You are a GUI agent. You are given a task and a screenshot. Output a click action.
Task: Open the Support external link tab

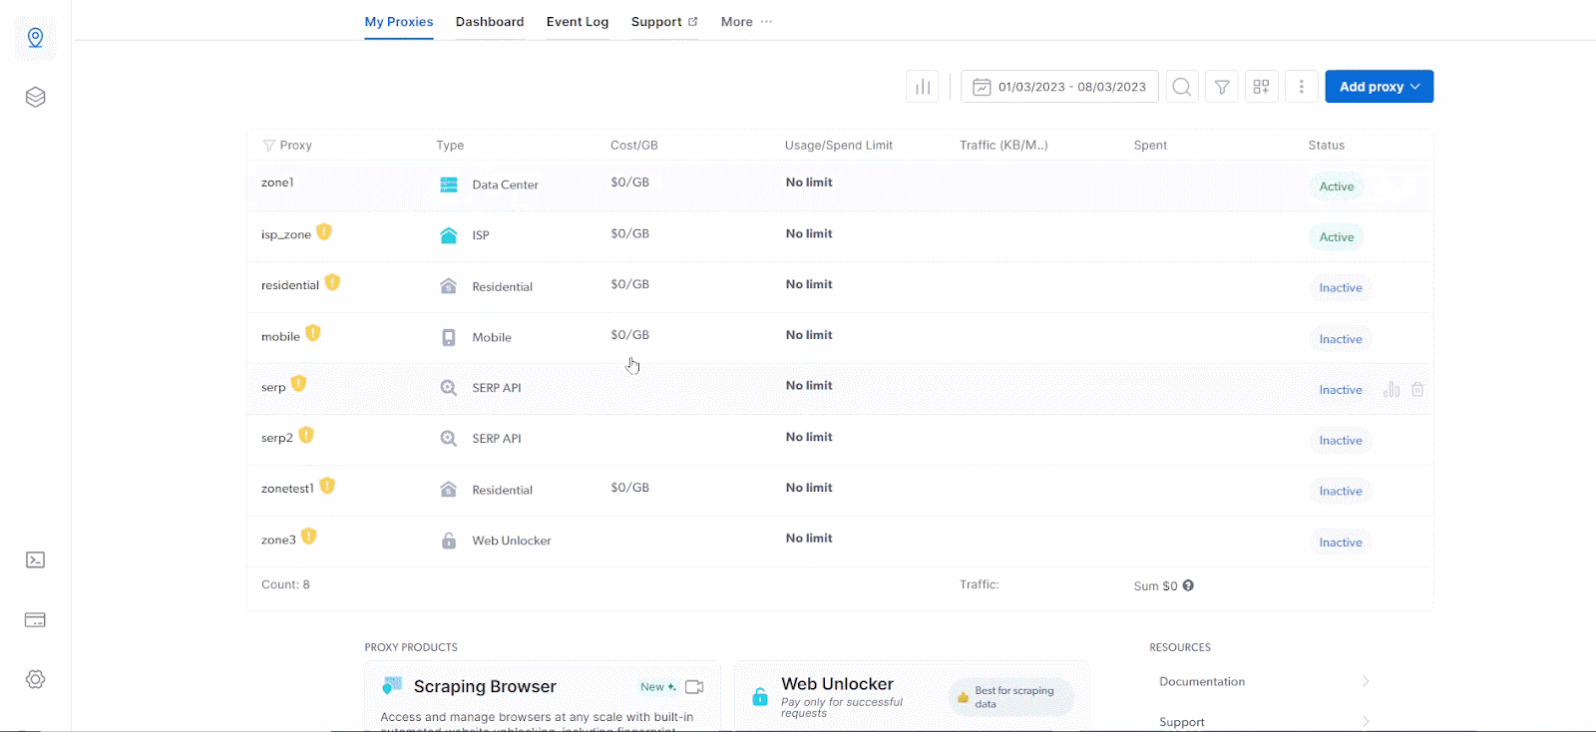click(664, 22)
